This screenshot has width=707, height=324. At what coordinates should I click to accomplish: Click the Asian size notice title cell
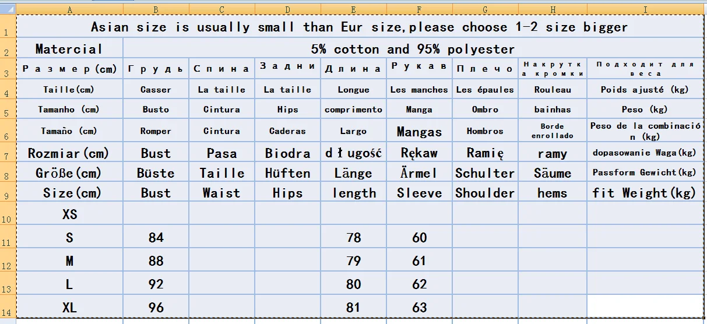(359, 27)
